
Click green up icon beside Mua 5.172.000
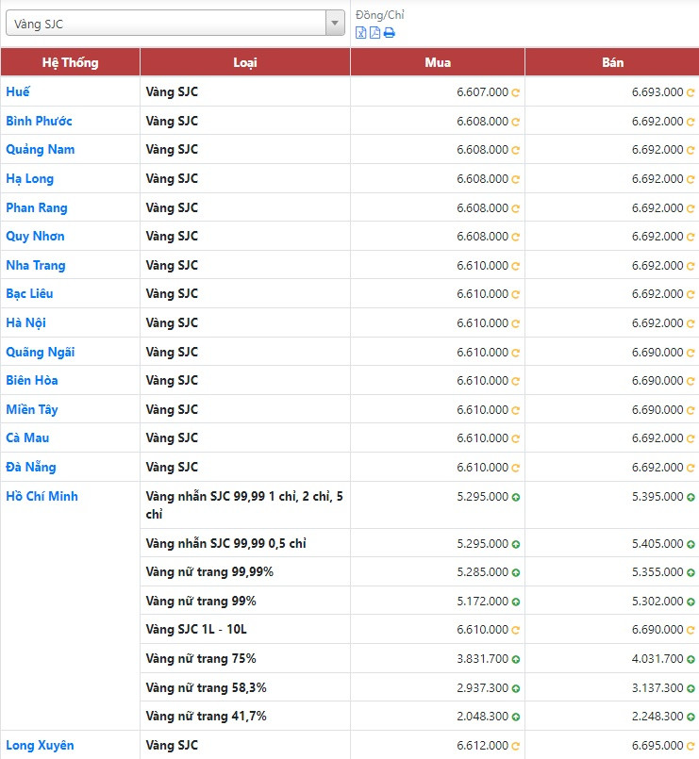(x=516, y=602)
